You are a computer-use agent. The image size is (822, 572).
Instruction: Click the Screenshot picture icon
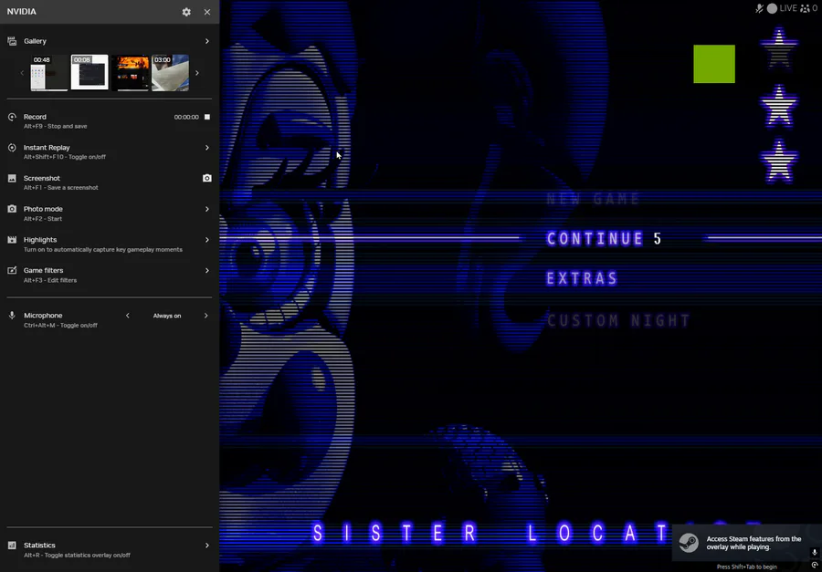pos(12,178)
